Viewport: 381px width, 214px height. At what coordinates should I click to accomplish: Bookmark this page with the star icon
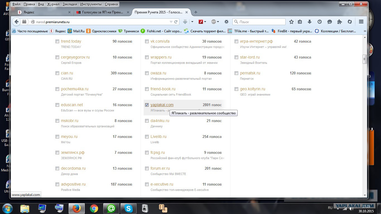(x=291, y=22)
